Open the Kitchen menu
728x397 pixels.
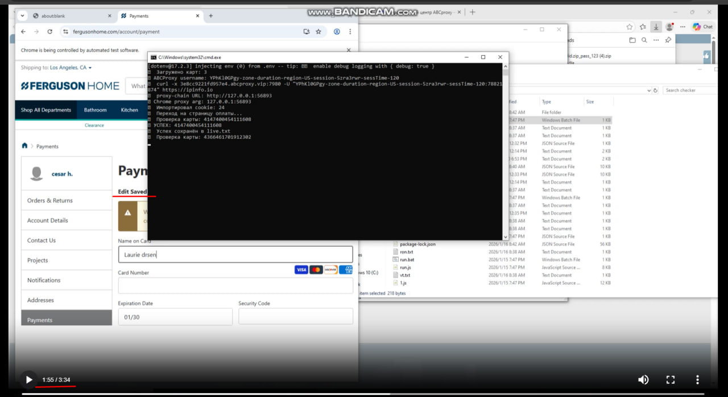pos(129,110)
